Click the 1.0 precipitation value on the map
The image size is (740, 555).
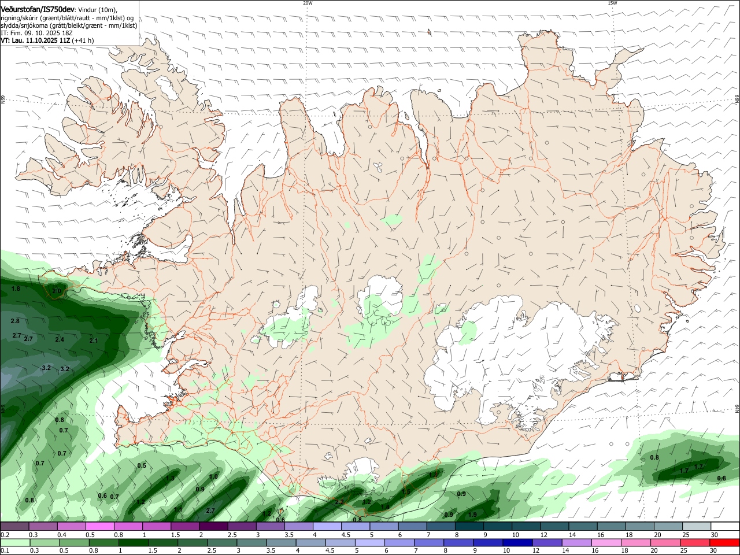point(213,476)
